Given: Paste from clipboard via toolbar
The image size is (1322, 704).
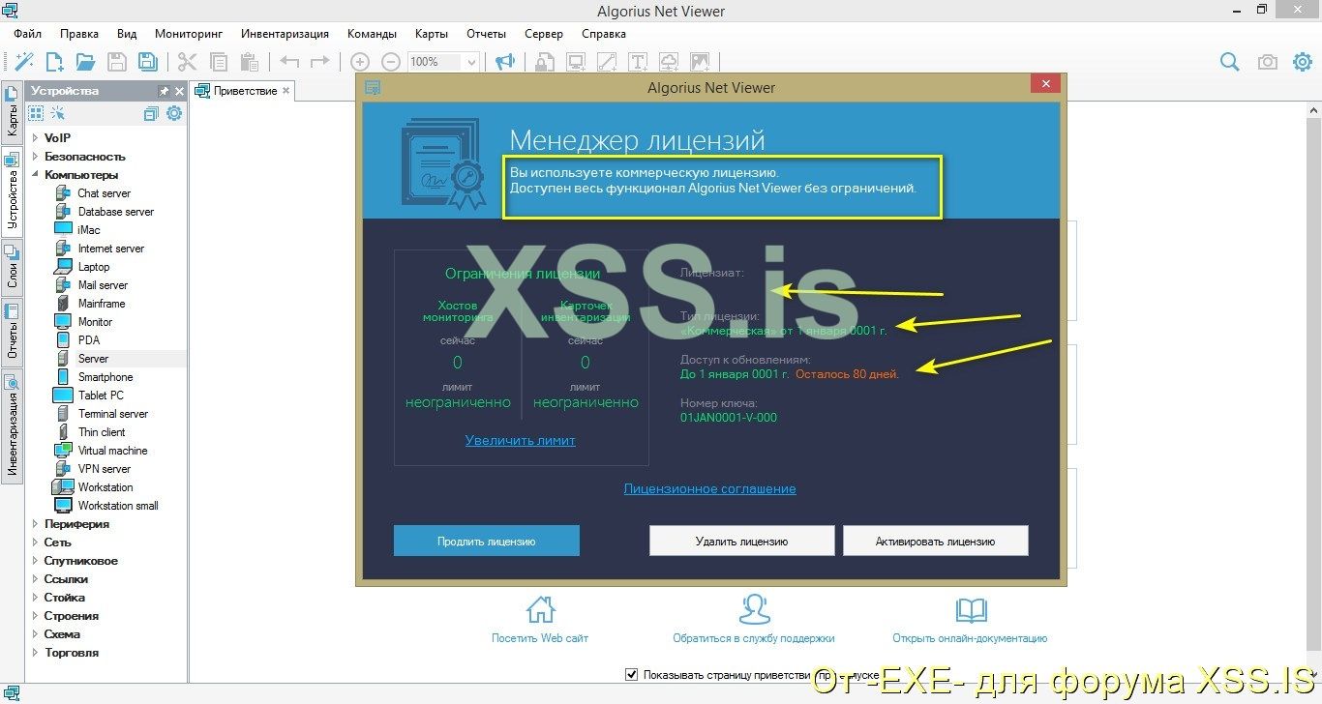Looking at the screenshot, I should [249, 62].
